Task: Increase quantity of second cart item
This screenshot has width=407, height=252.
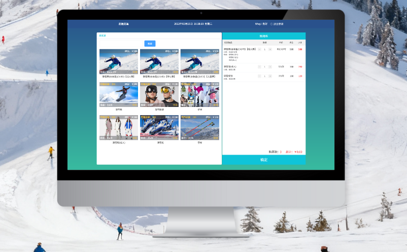Action: [x=270, y=66]
